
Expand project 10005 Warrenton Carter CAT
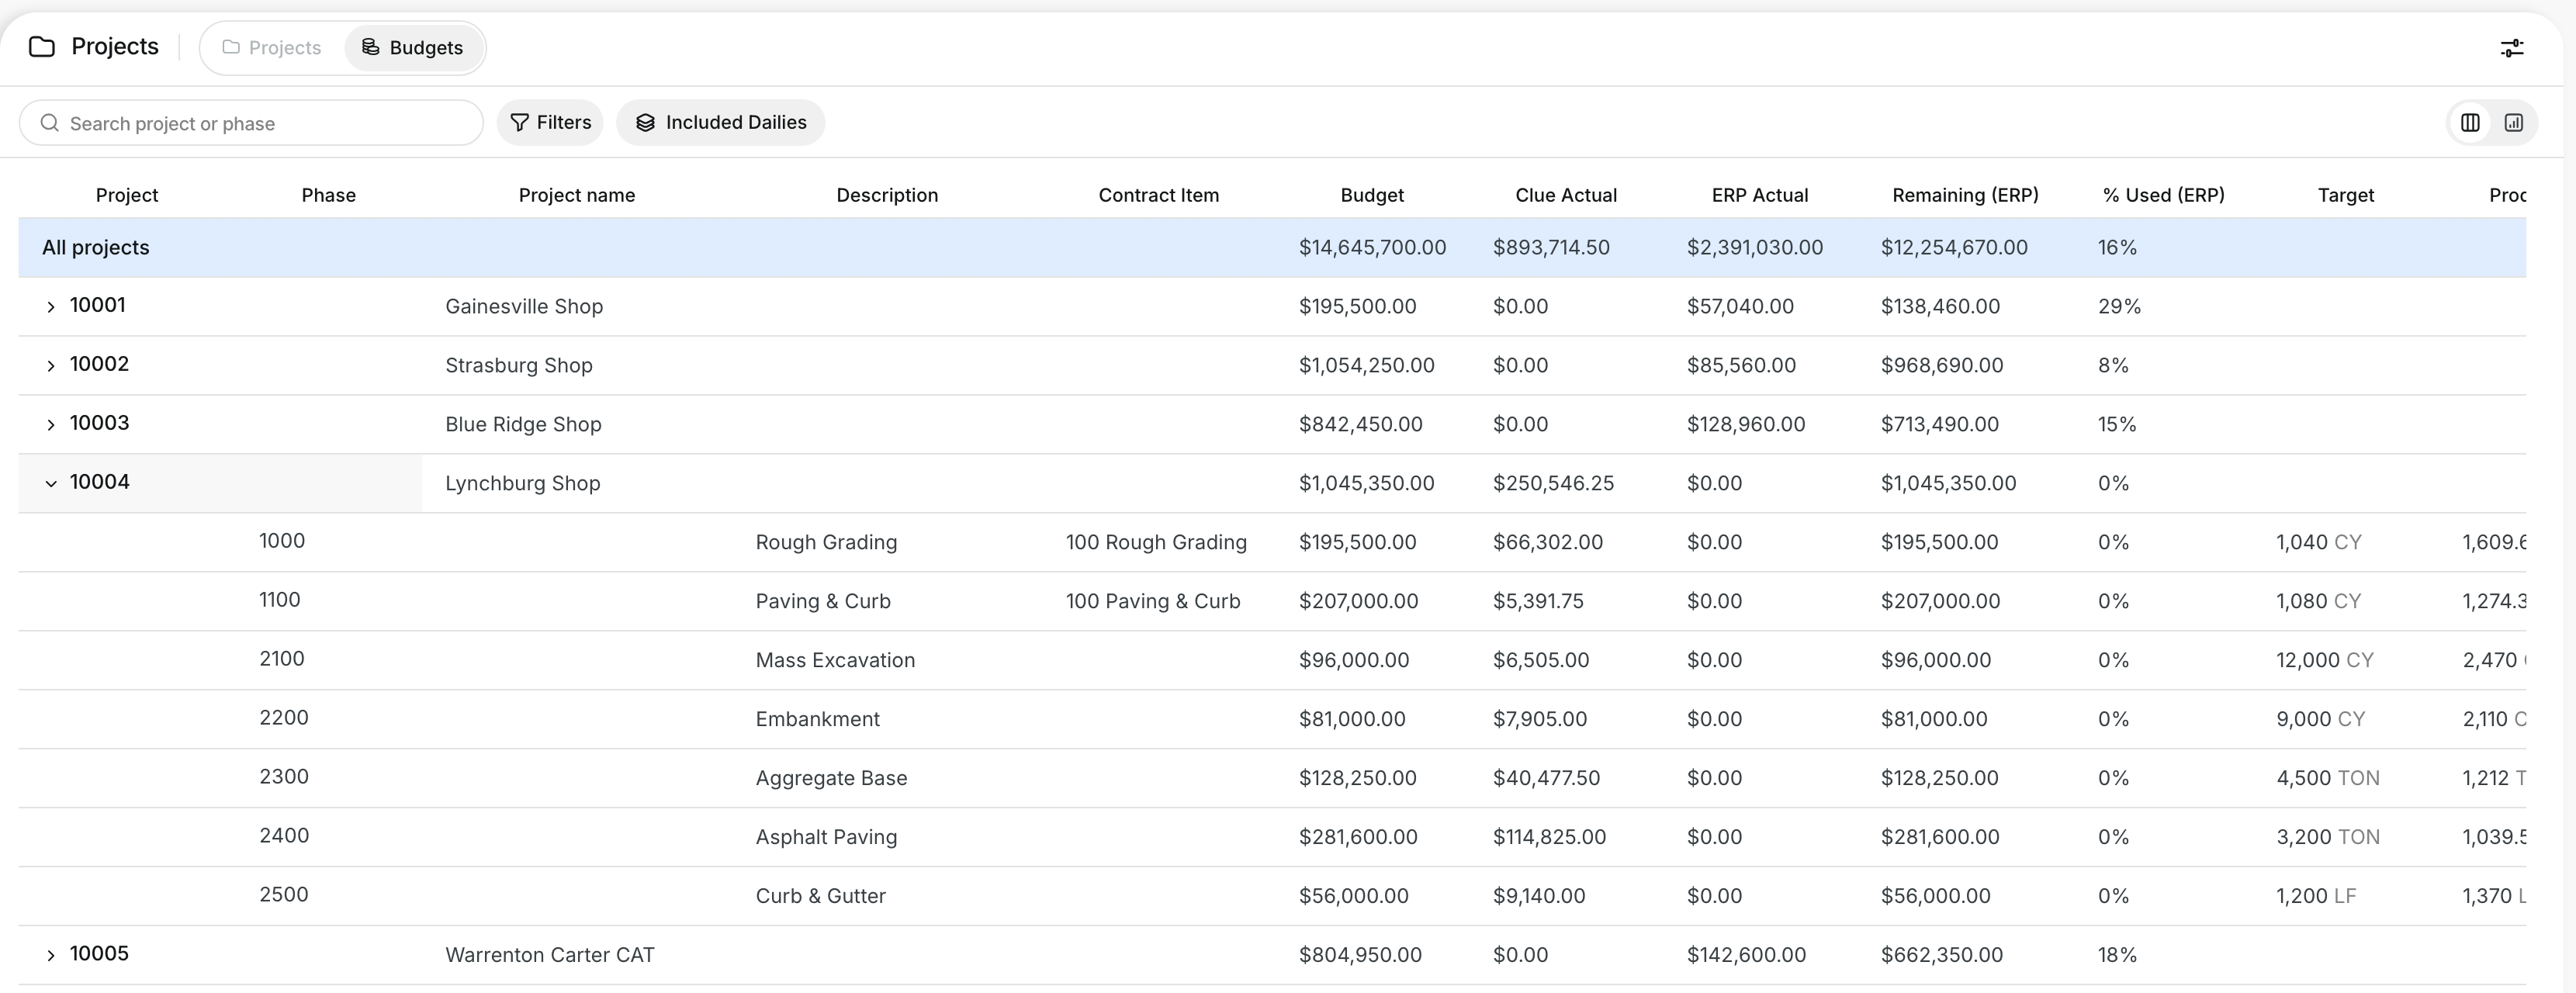click(50, 955)
